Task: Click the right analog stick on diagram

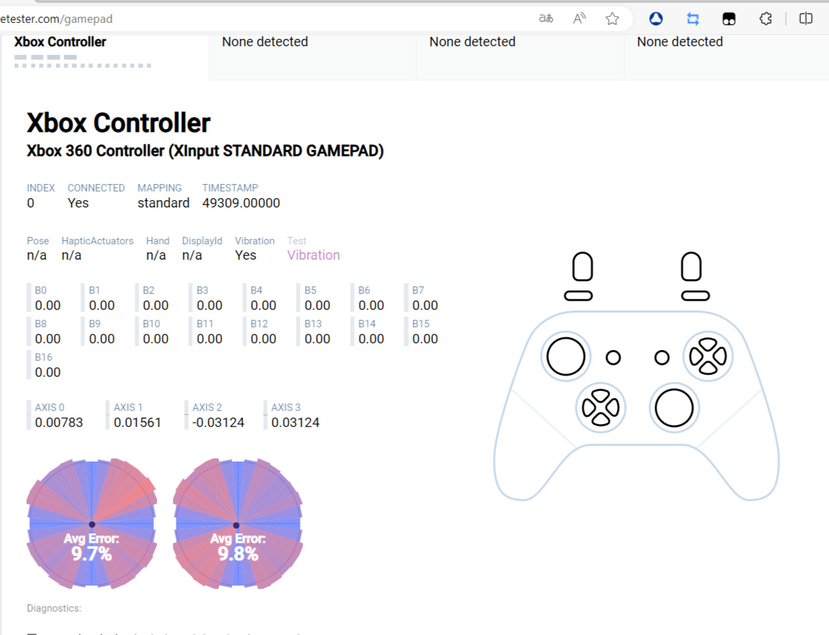Action: click(674, 407)
